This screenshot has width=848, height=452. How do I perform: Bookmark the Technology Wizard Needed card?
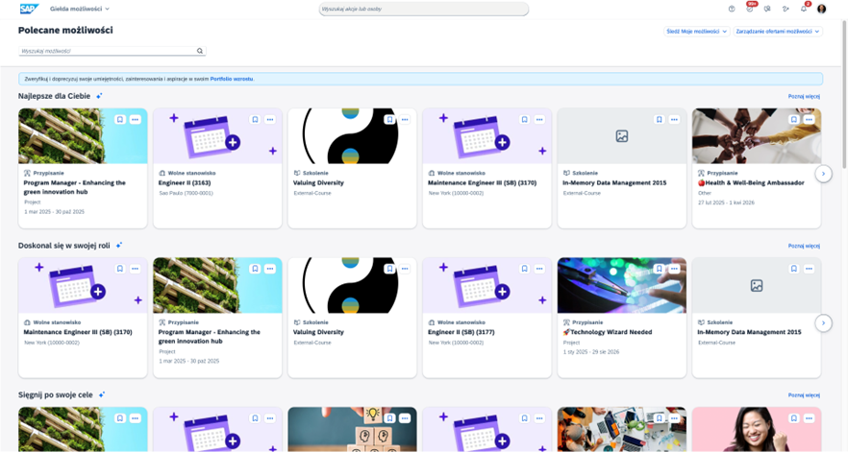[x=660, y=269]
